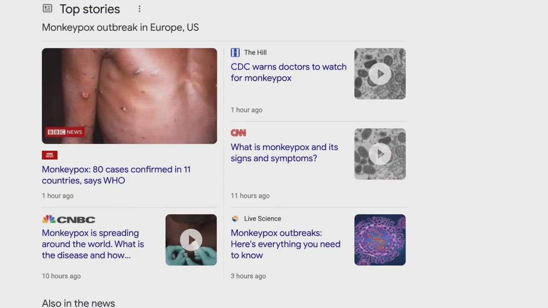Screen dimensions: 548x308
Task: Click the Top stories newspaper icon
Action: click(x=48, y=9)
